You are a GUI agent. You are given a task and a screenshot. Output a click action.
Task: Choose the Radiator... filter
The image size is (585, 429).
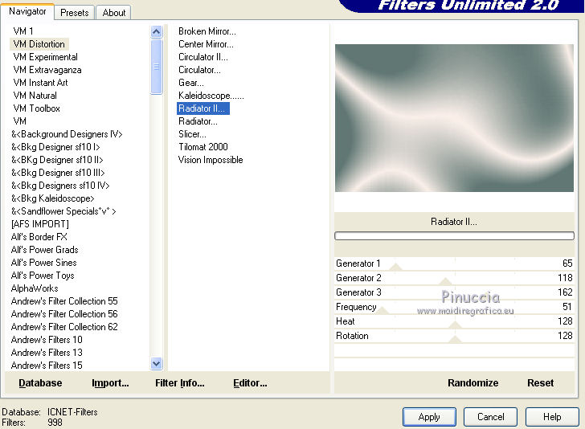[198, 121]
